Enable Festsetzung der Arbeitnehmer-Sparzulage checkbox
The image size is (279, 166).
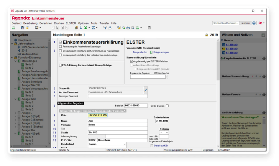click(60, 46)
